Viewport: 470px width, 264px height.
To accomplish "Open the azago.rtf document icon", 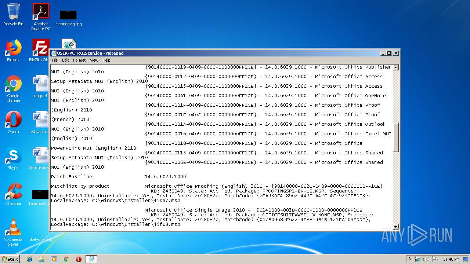I will coord(40,87).
